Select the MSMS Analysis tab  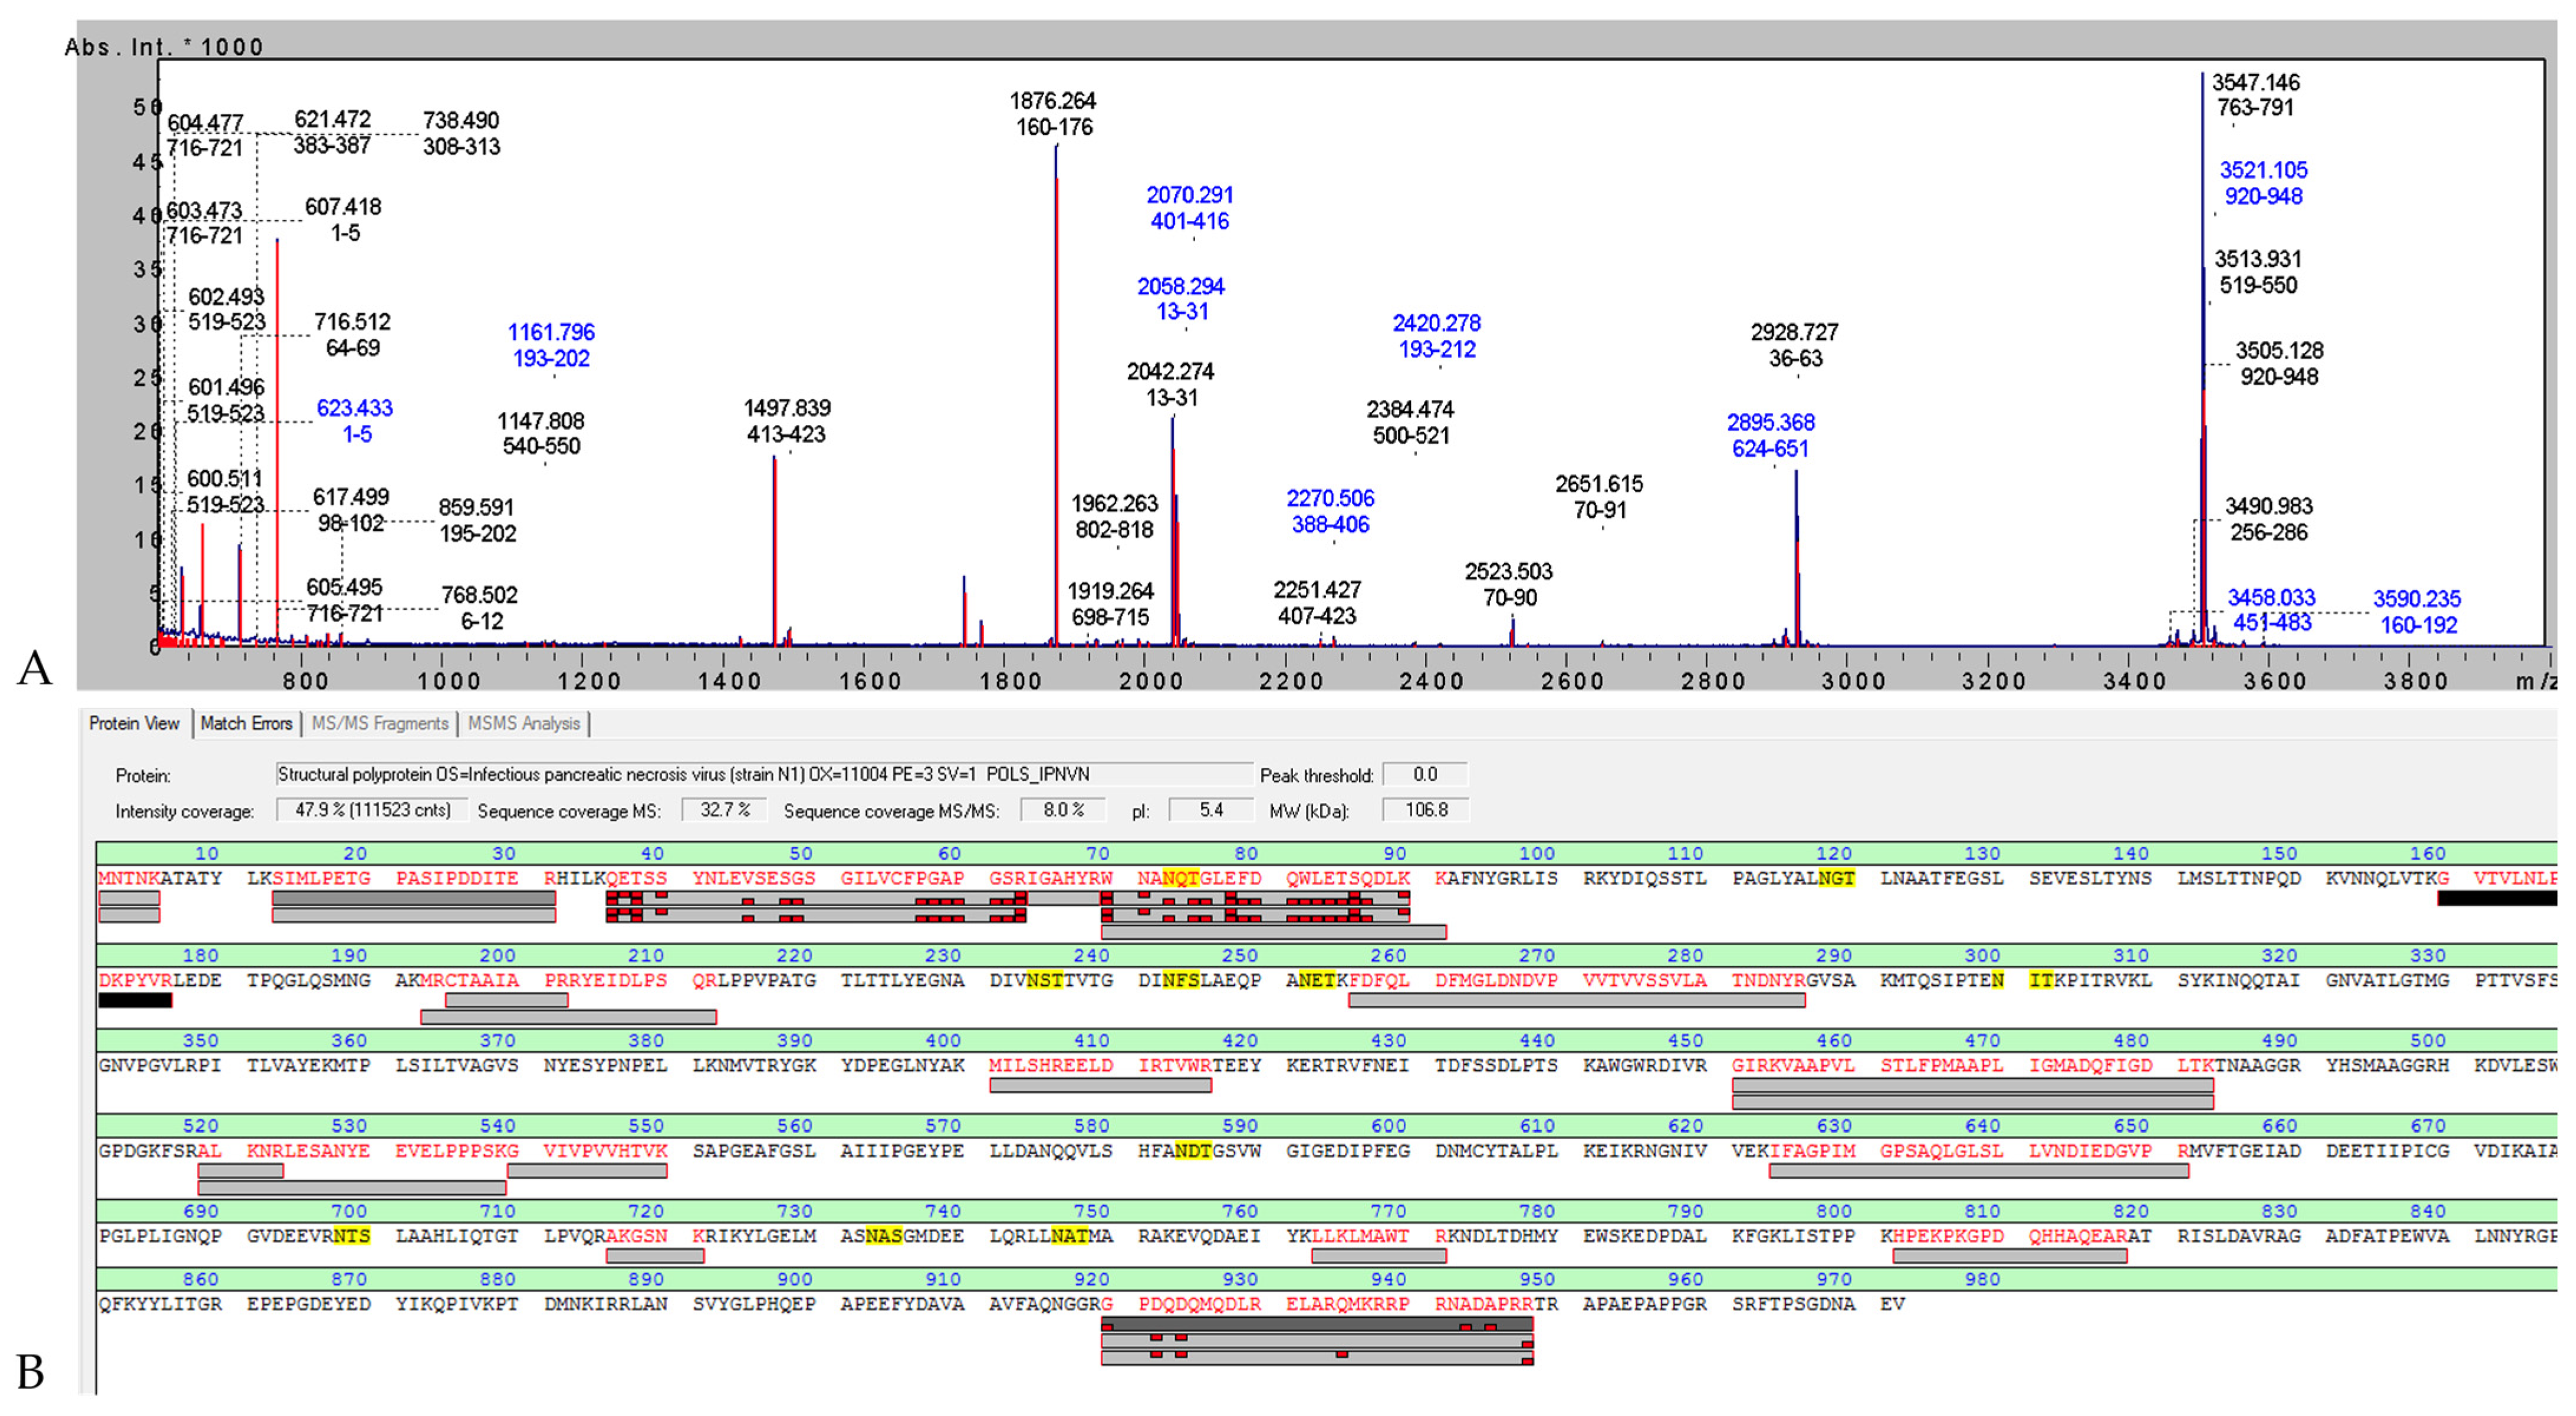click(523, 724)
